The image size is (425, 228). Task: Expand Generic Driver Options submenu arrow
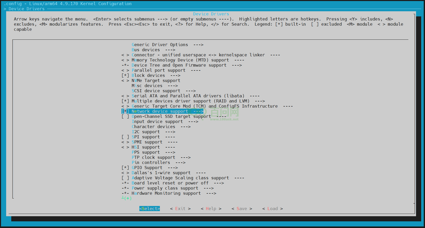pyautogui.click(x=198, y=45)
